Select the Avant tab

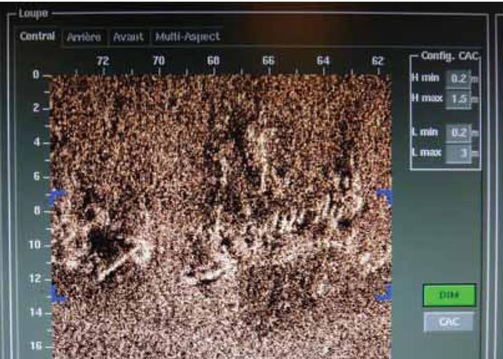(129, 37)
